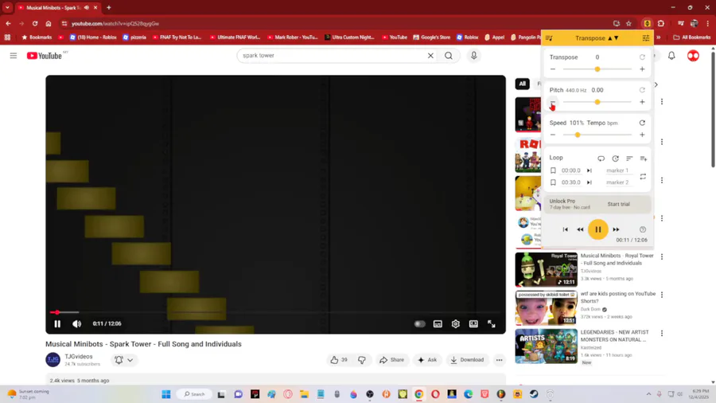Toggle repeat between loop markers
Screen dimensions: 716x403
pos(643,176)
